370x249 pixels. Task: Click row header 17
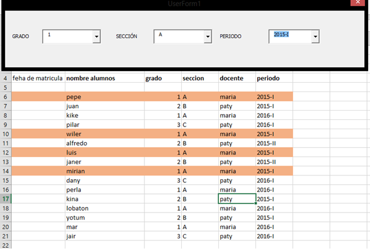coord(5,199)
